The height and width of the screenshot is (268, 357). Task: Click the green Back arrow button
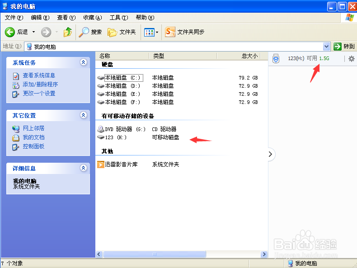[10, 32]
